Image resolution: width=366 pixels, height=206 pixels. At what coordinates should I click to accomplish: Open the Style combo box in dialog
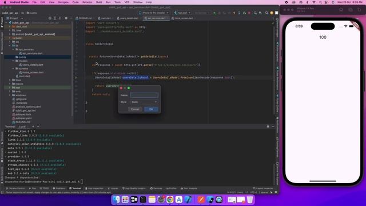tap(144, 102)
